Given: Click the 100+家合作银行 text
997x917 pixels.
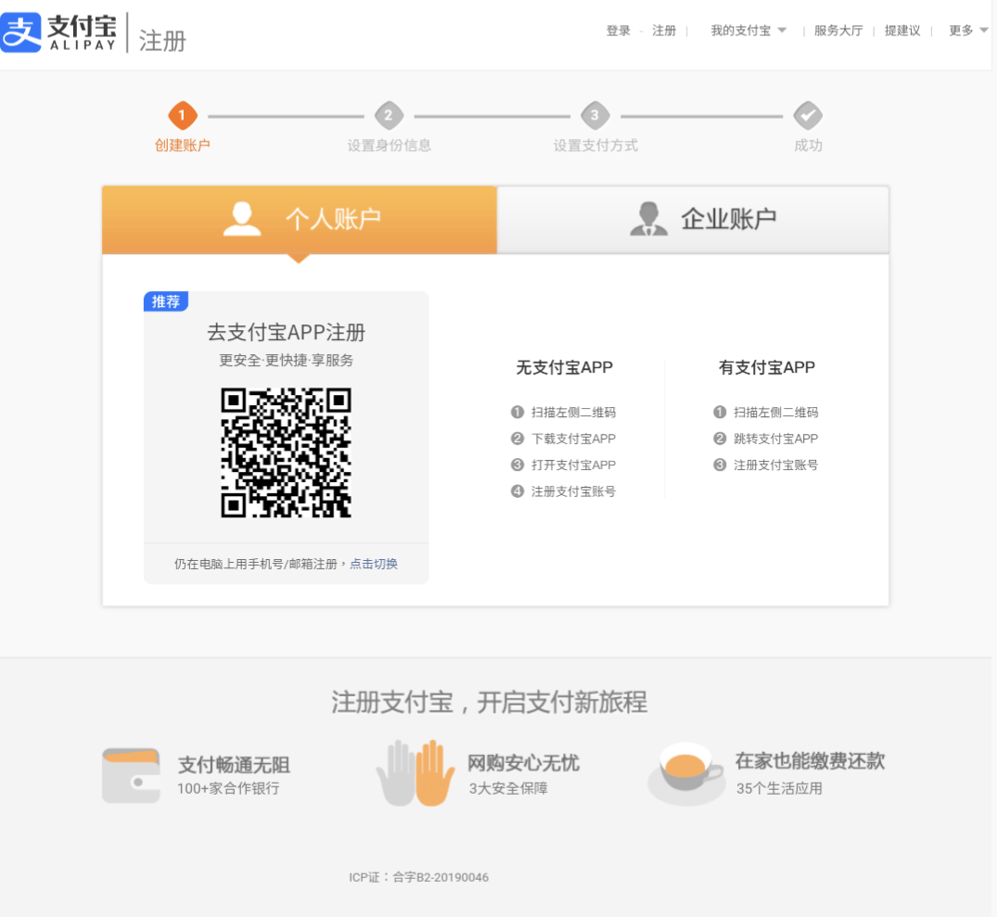Looking at the screenshot, I should point(228,789).
